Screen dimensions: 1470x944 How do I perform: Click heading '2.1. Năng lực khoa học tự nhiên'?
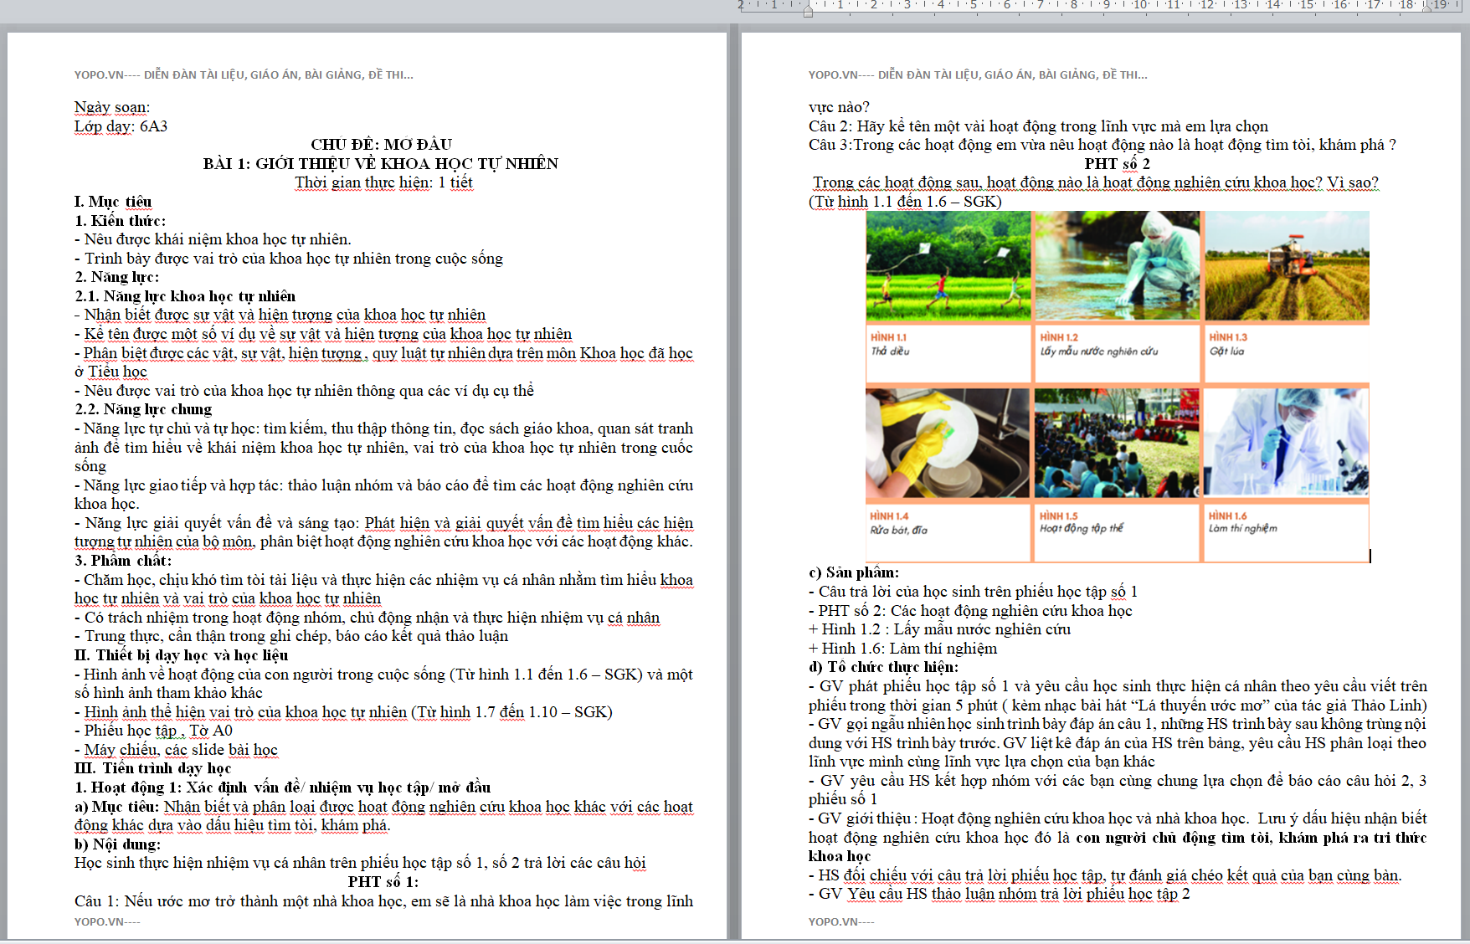pos(185,296)
